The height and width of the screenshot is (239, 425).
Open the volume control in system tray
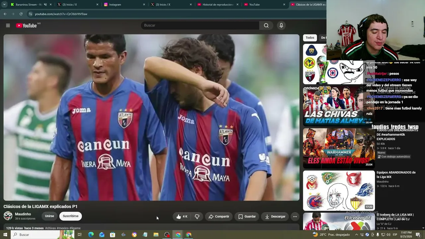[388, 235]
